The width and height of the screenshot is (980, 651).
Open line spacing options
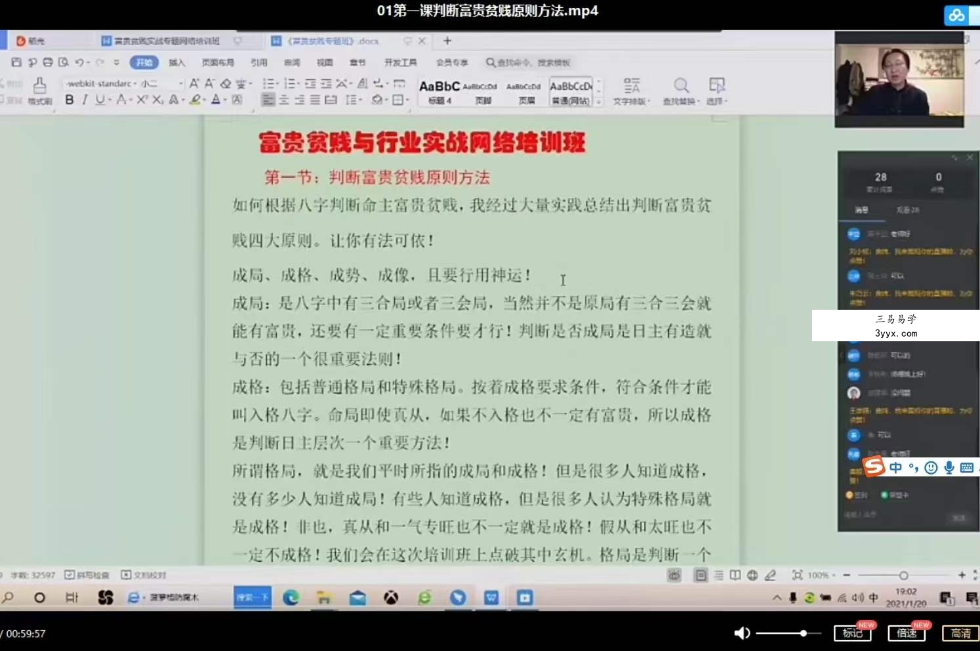point(352,100)
